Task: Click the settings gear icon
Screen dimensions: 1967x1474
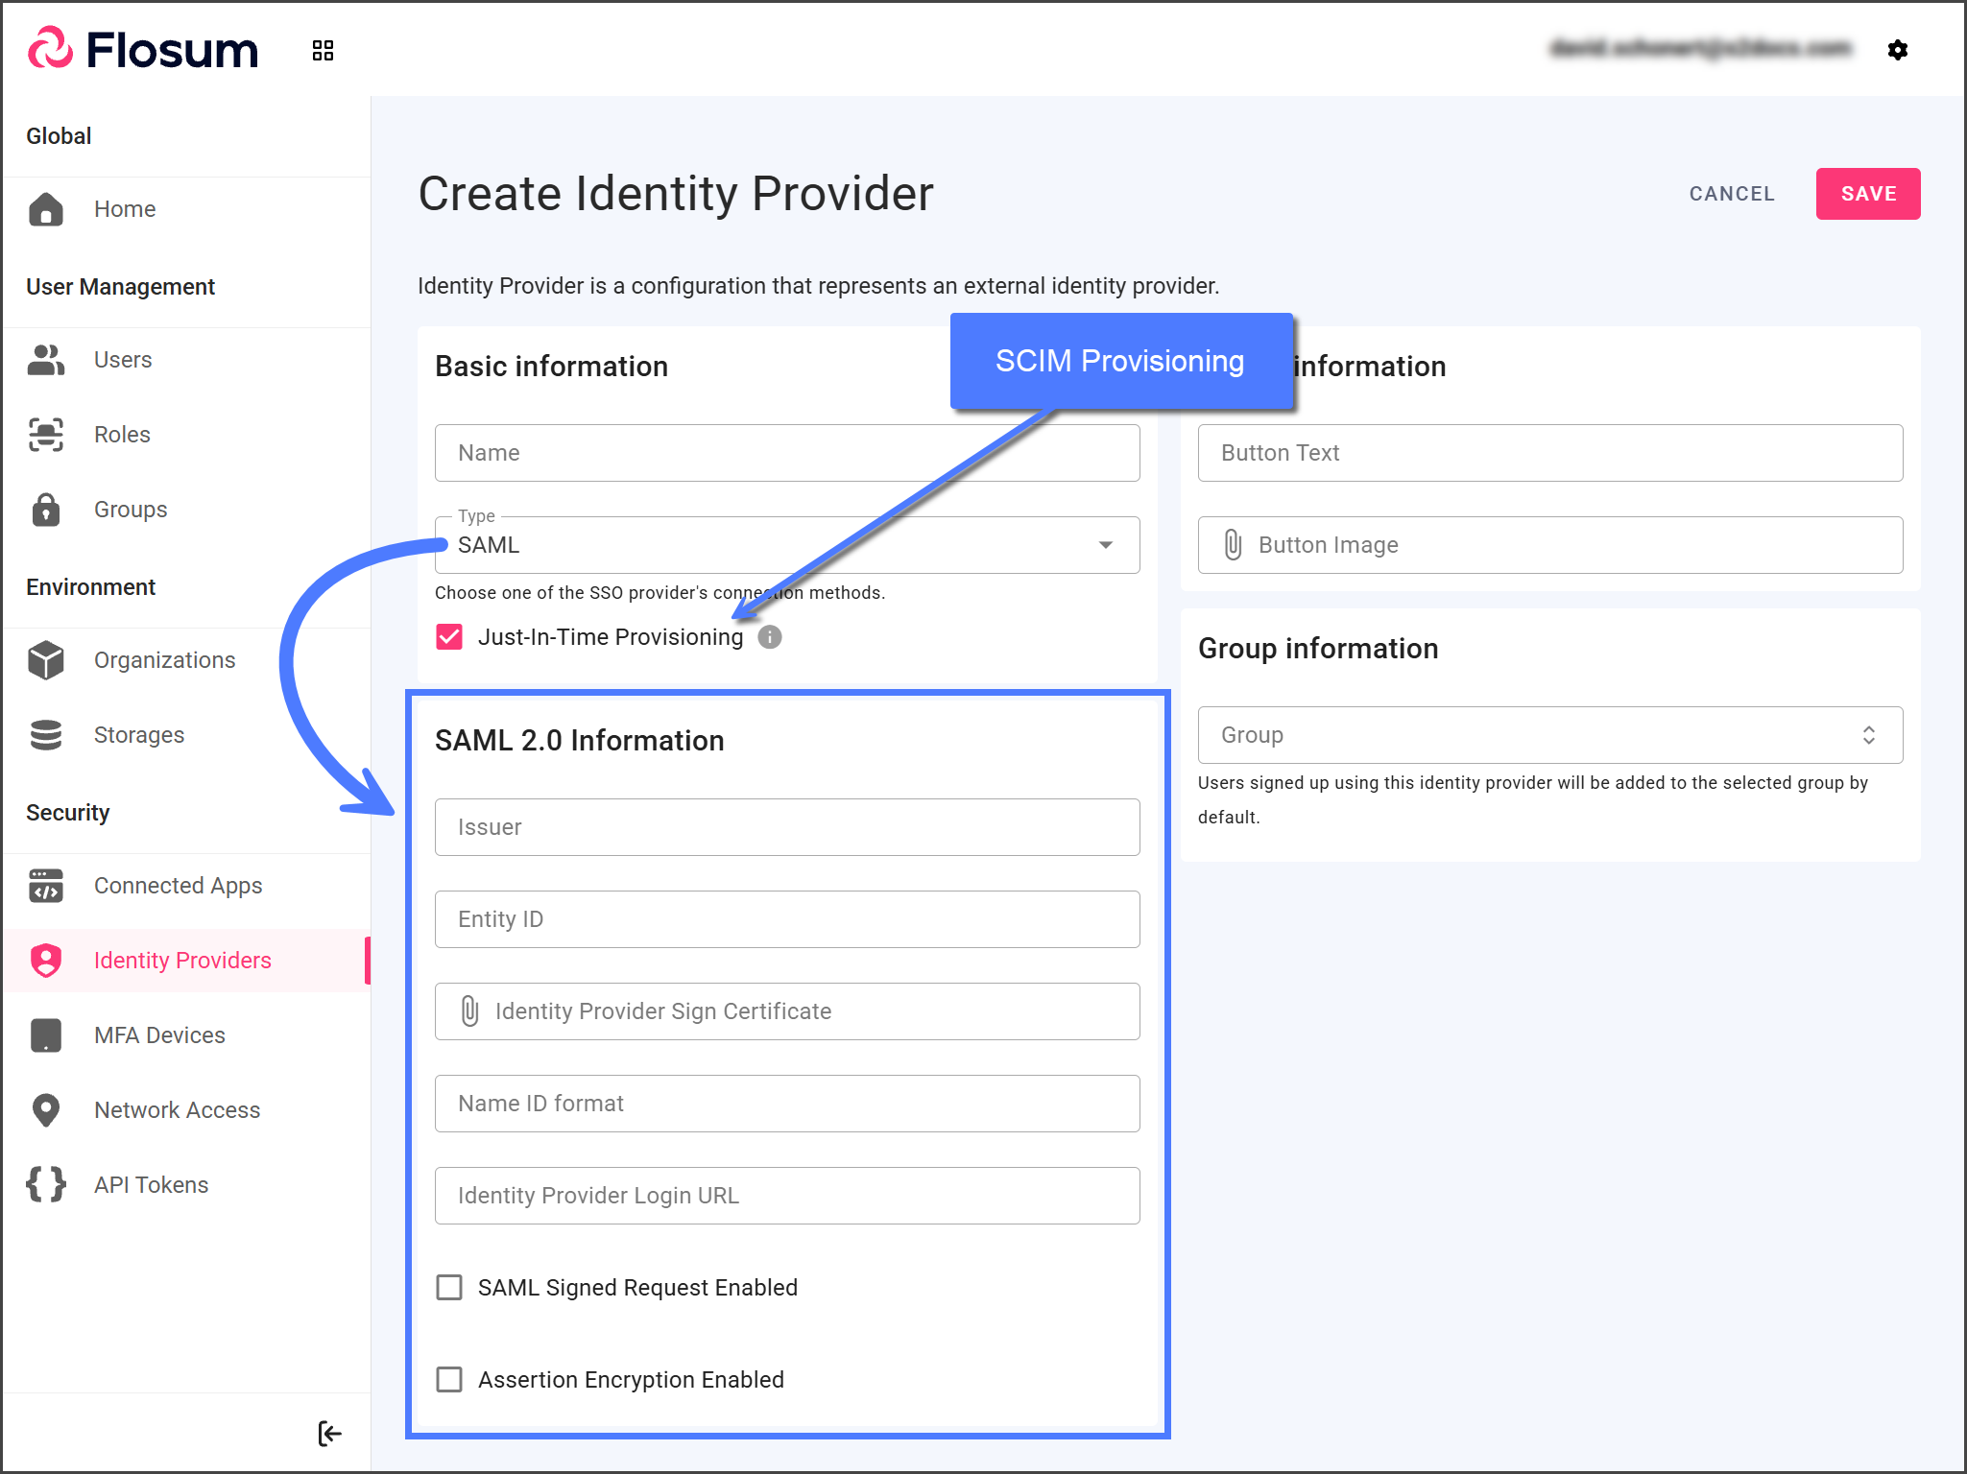Action: point(1897,50)
